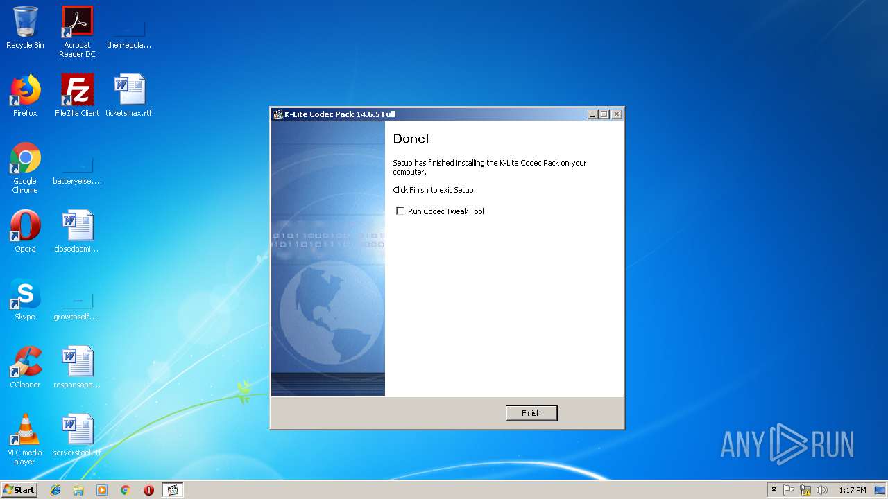This screenshot has height=499, width=888.
Task: Select serversteel.rtf document icon
Action: point(77,435)
